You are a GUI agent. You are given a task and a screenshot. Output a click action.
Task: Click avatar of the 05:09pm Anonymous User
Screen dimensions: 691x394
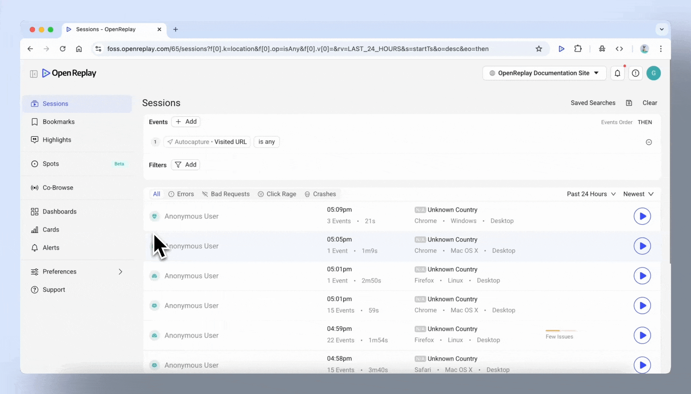point(154,216)
